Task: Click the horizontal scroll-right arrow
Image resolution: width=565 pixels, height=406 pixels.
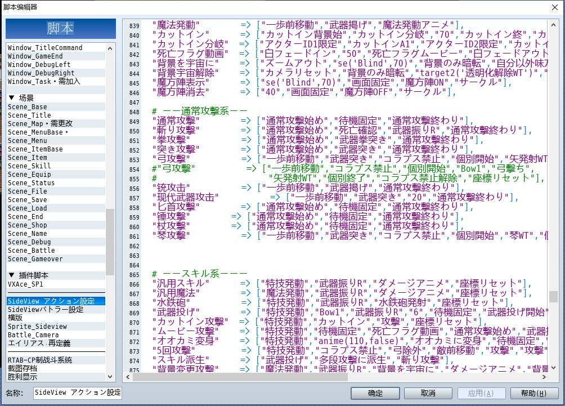Action: [x=544, y=377]
